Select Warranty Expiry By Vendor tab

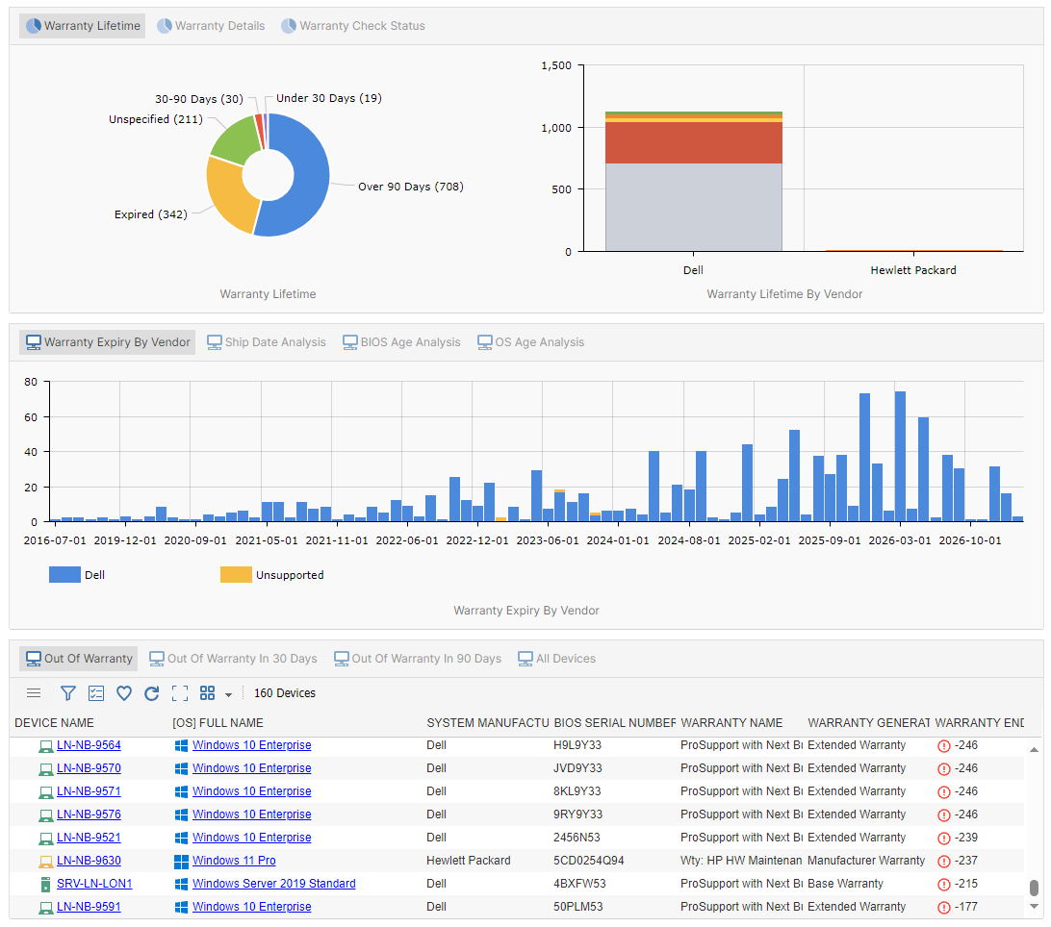(107, 342)
